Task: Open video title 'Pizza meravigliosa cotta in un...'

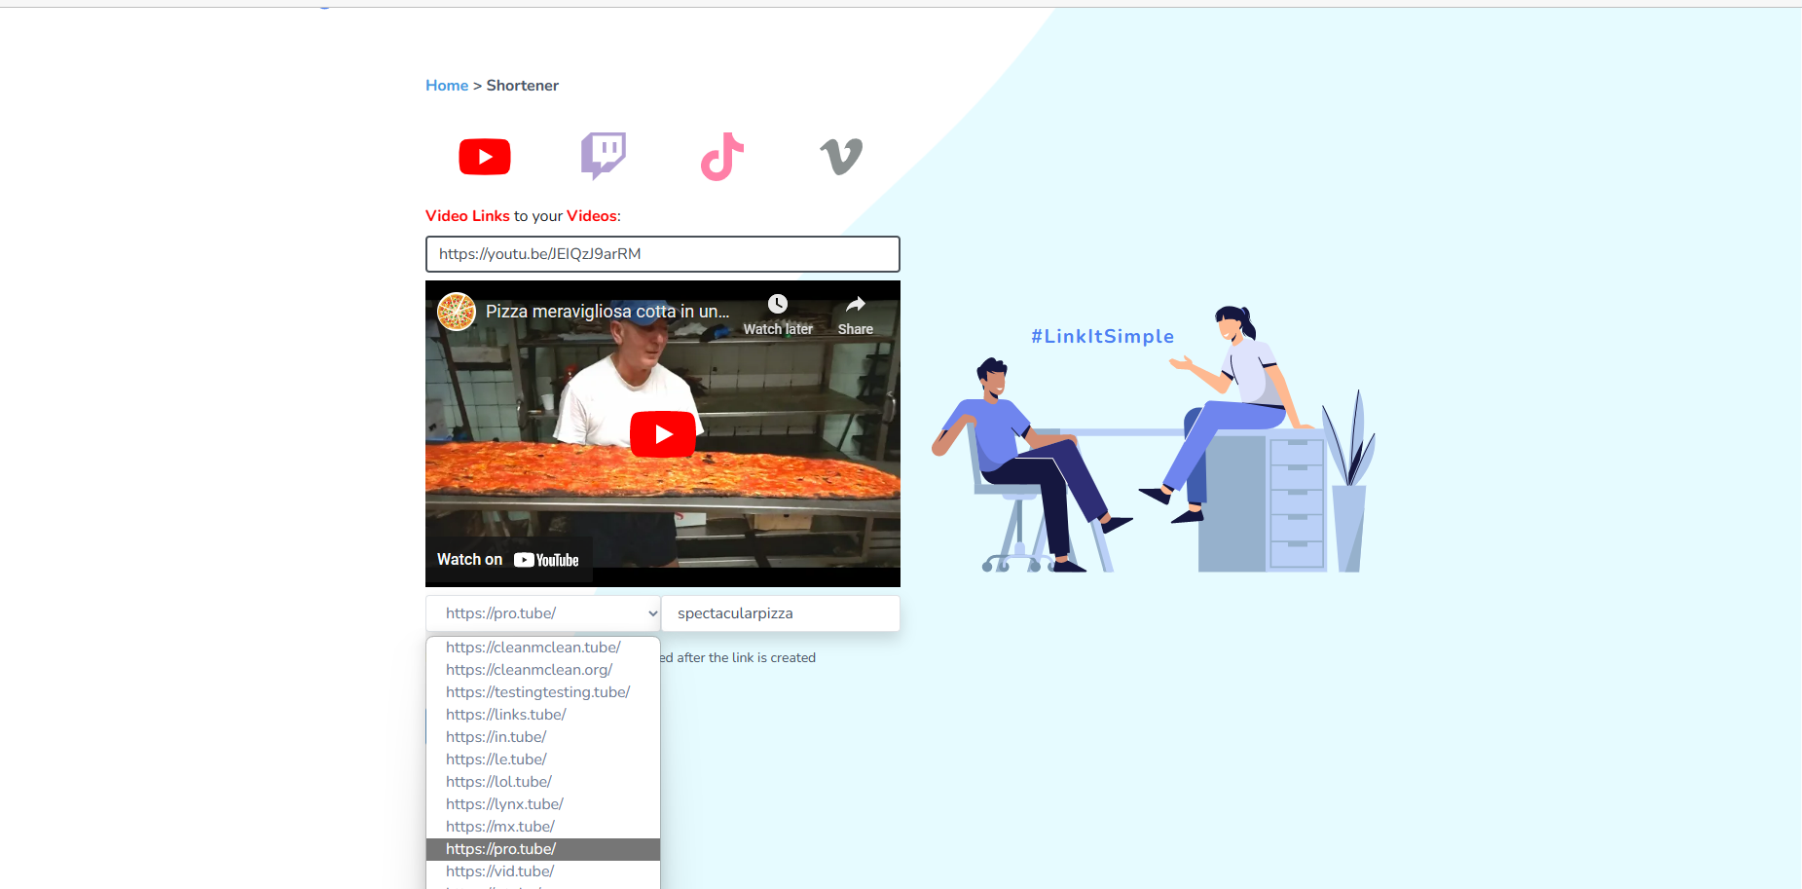Action: pos(607,312)
